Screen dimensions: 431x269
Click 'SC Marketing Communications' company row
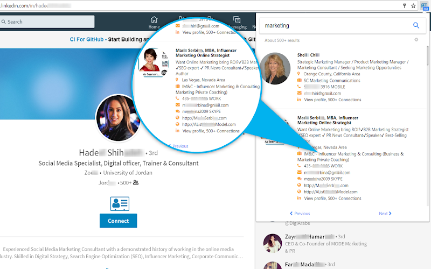pyautogui.click(x=332, y=80)
